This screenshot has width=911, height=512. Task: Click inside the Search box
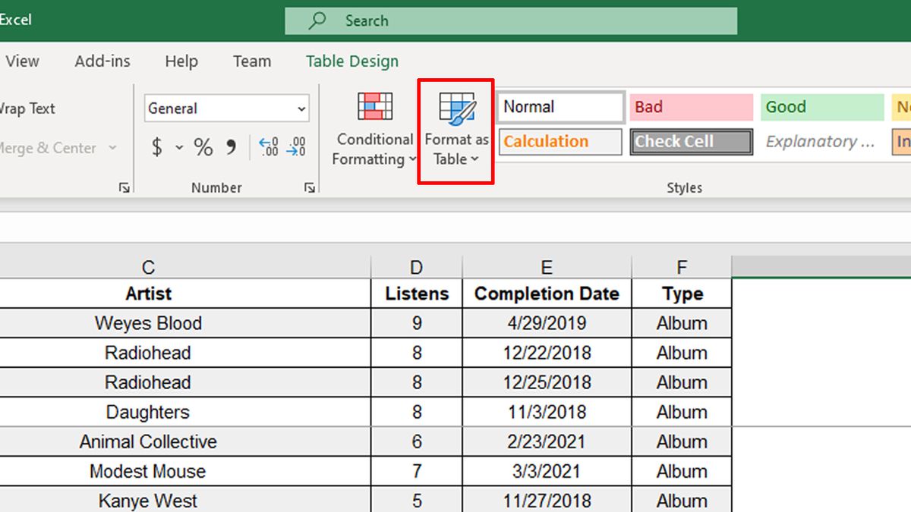[510, 20]
